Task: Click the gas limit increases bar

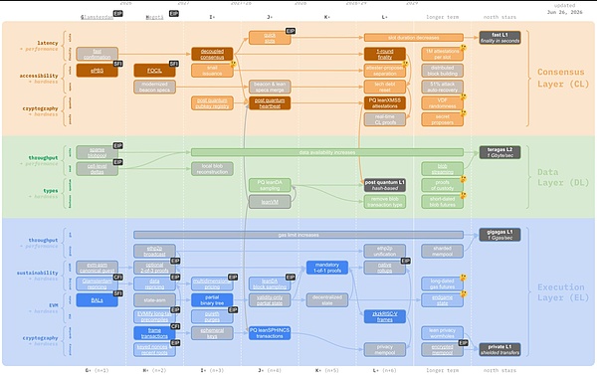Action: (x=298, y=235)
